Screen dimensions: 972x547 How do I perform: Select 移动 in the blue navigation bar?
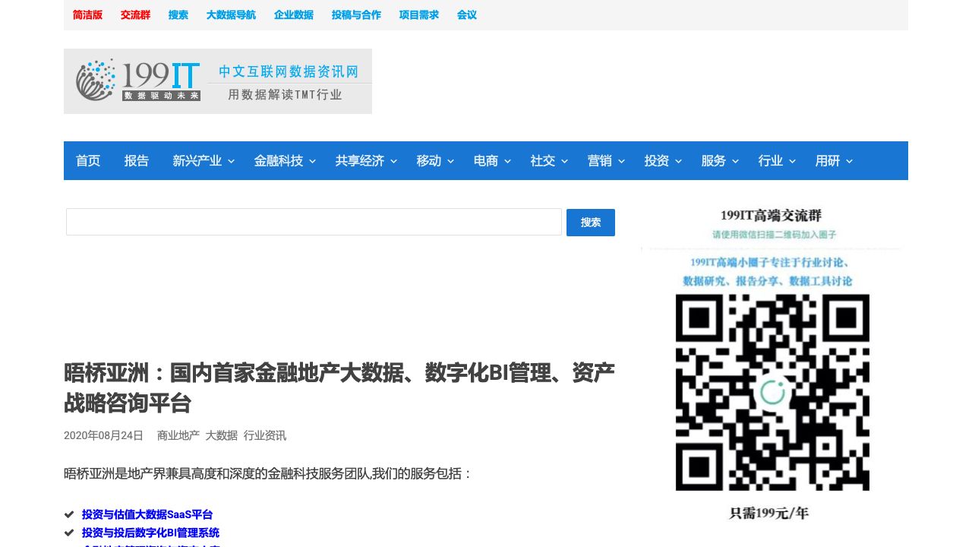coord(429,161)
